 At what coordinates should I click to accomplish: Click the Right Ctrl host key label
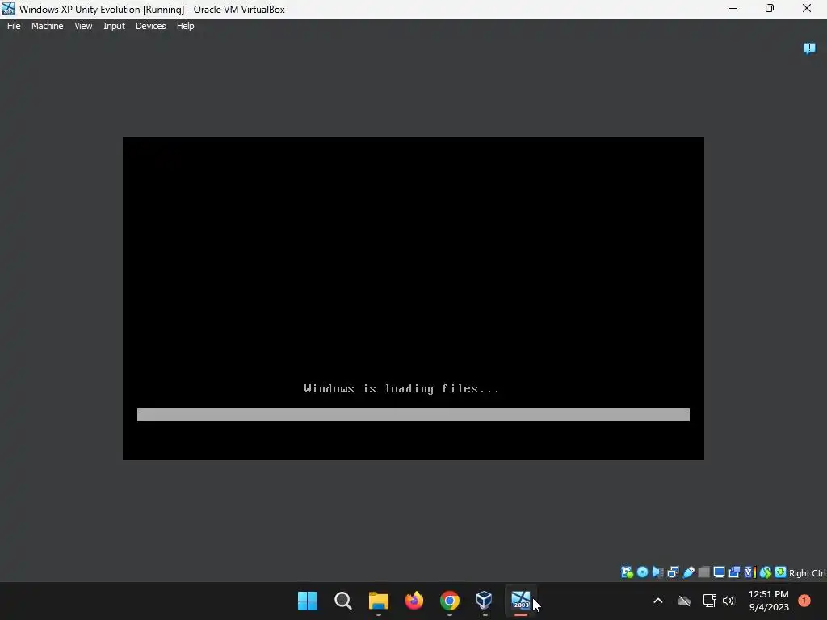pos(807,573)
